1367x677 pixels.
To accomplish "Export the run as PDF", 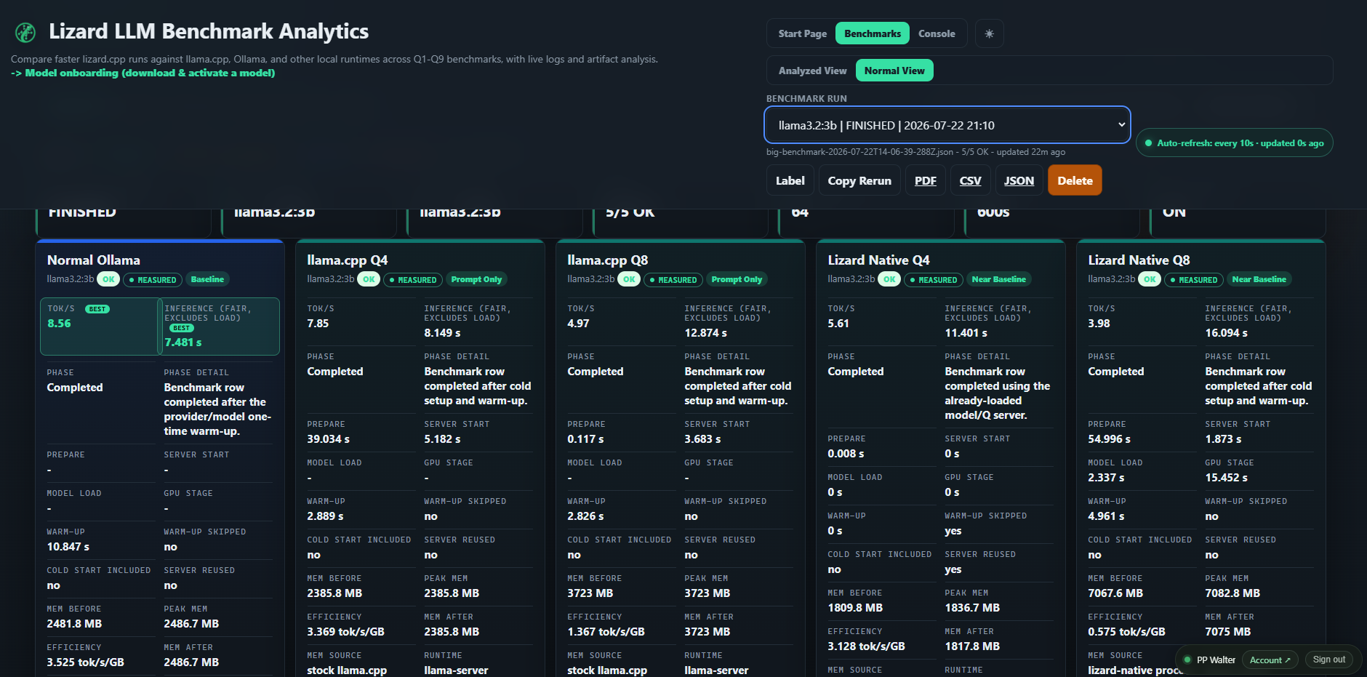I will [x=925, y=180].
